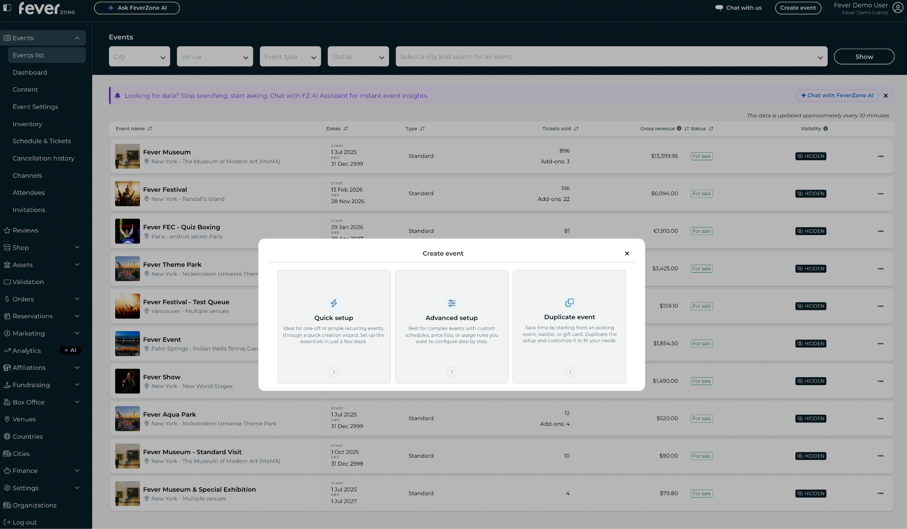Click the Show button

(864, 57)
